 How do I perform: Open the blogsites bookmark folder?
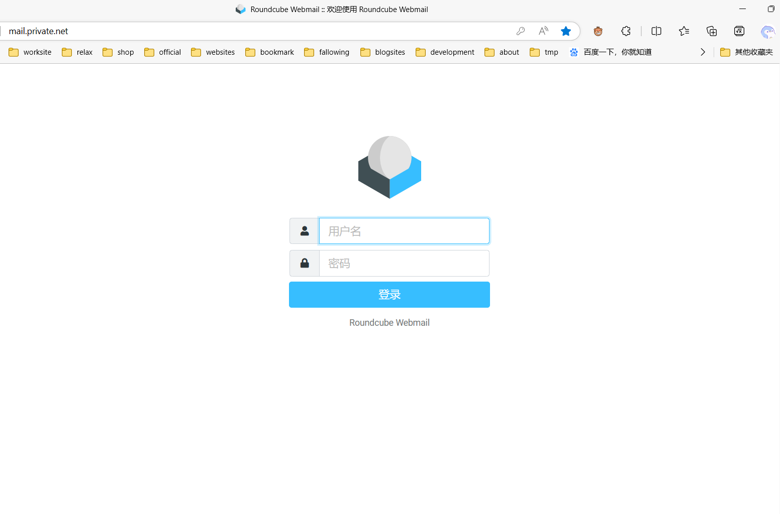click(382, 52)
